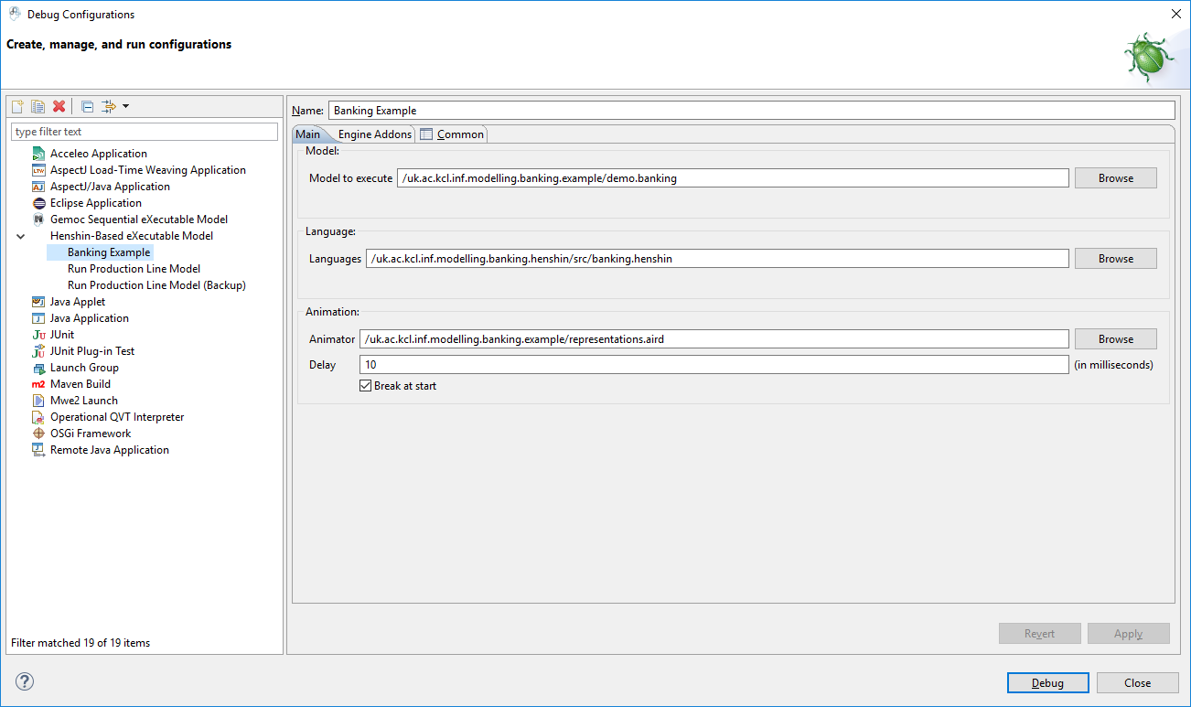Browse for the Model to execute
1191x707 pixels.
pyautogui.click(x=1116, y=178)
